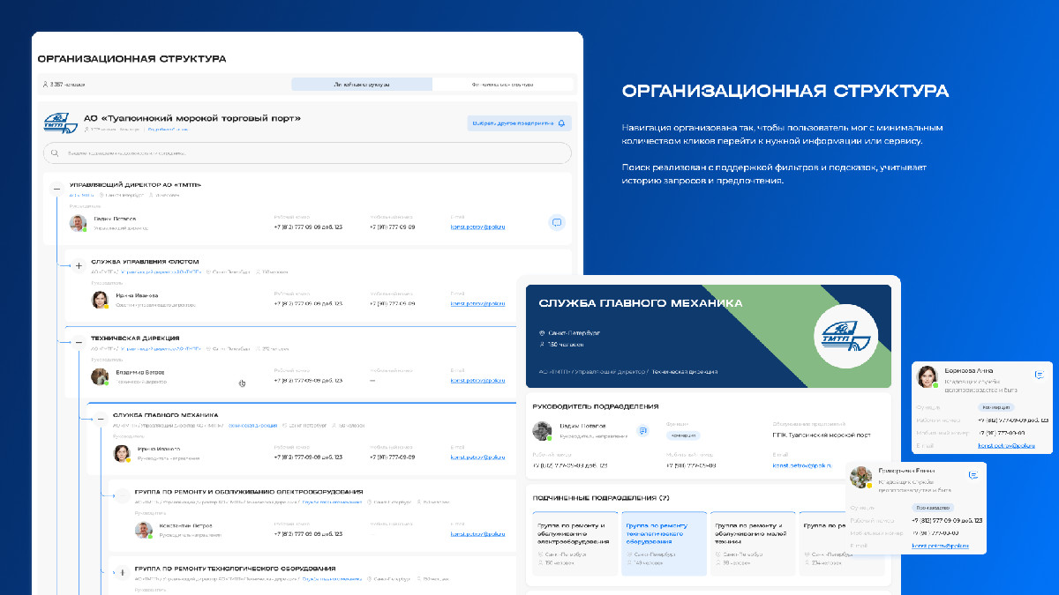Click the chat icon in Вадим Потапов's director row
Viewport: 1059px width, 595px height.
[557, 222]
